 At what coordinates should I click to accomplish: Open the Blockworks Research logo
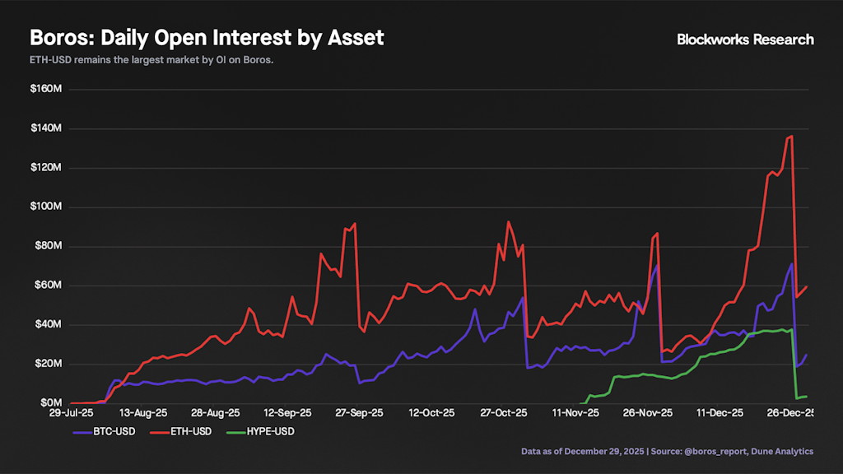tap(745, 39)
